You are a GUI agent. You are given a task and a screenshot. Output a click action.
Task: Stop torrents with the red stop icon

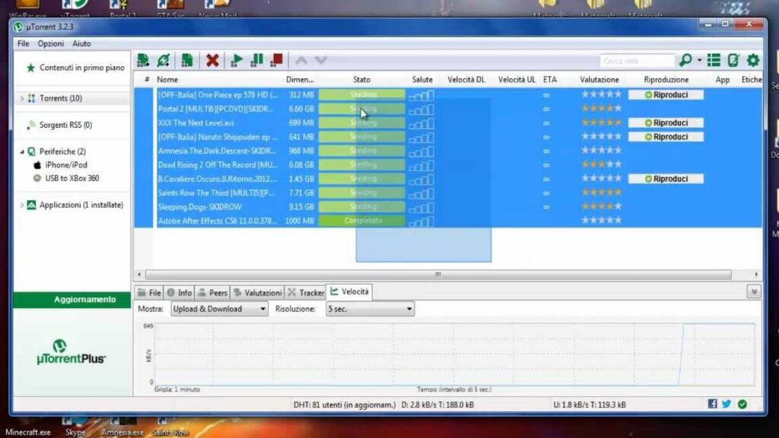[276, 60]
